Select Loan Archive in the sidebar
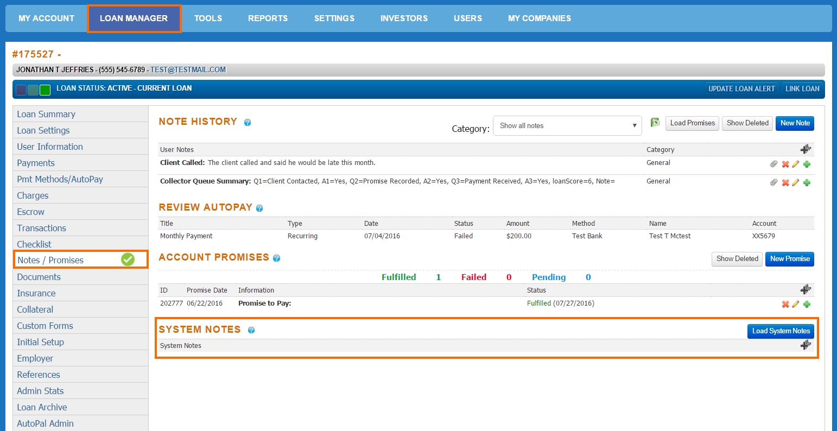The height and width of the screenshot is (431, 837). [80, 407]
